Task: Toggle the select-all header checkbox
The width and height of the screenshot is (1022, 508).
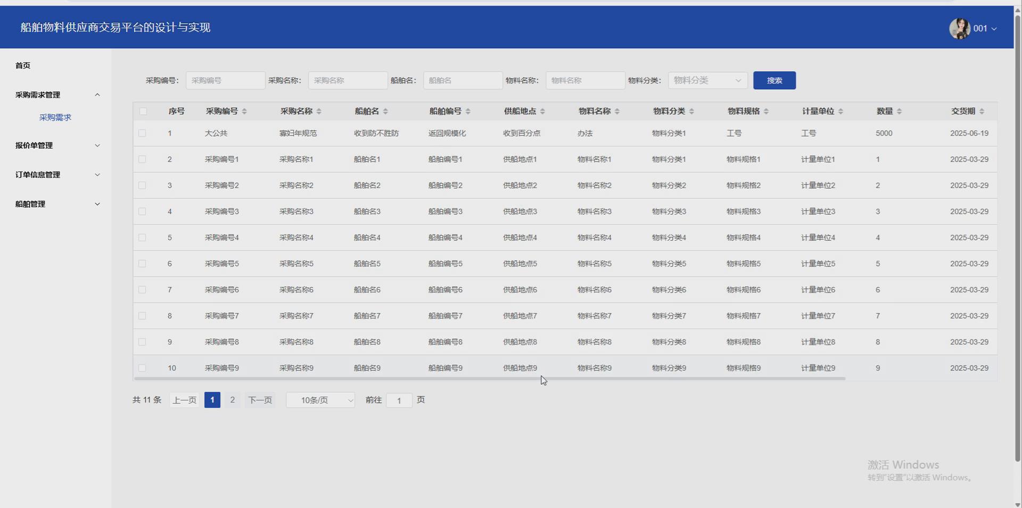Action: 143,111
